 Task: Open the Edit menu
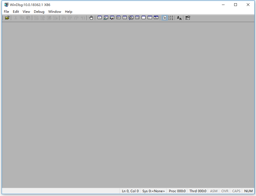pos(16,11)
